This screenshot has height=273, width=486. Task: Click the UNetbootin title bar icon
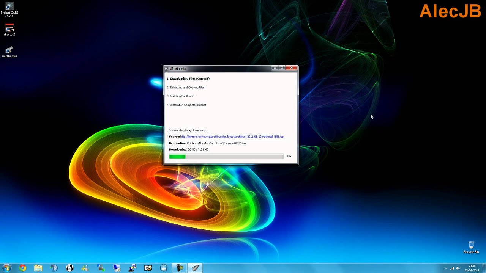click(166, 69)
